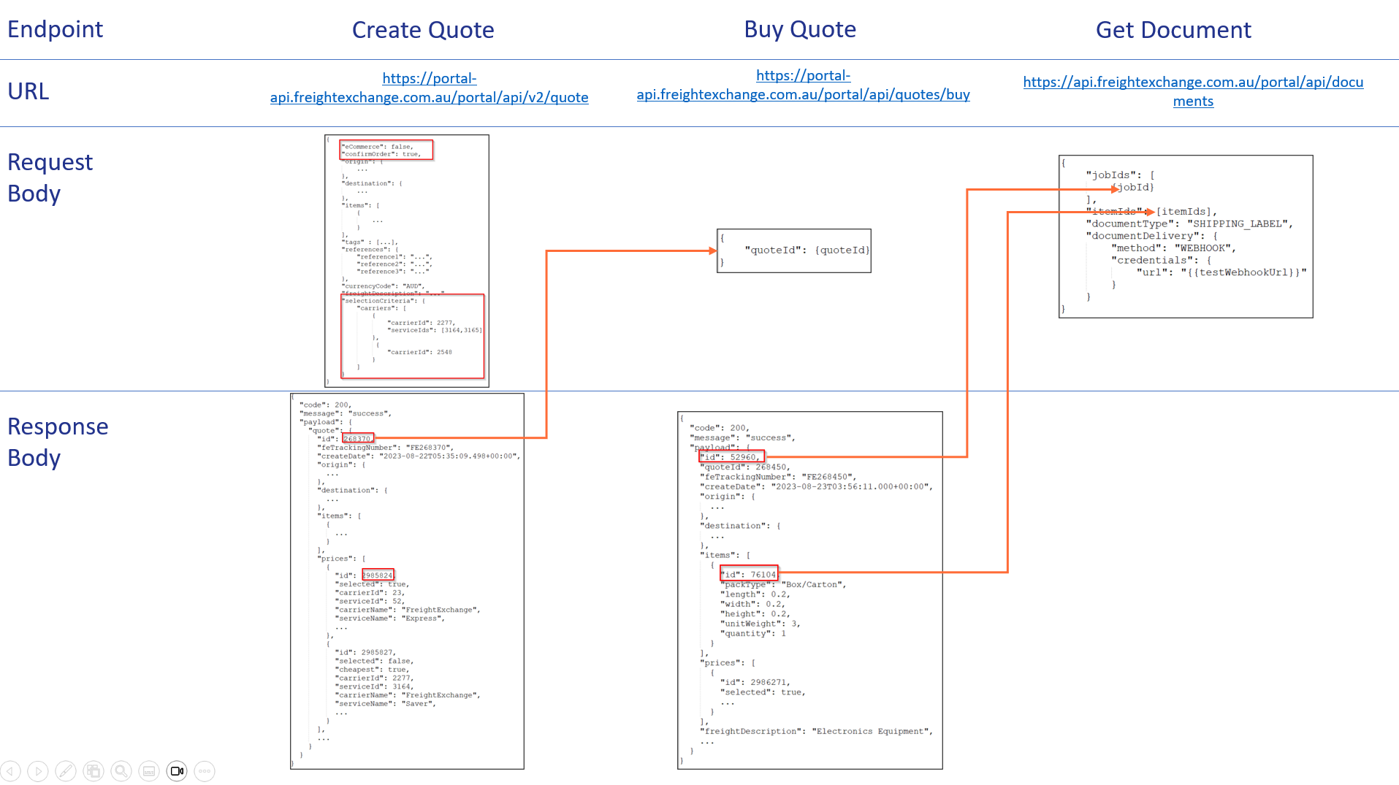This screenshot has height=785, width=1399.
Task: Select the pen annotation tool
Action: click(65, 770)
